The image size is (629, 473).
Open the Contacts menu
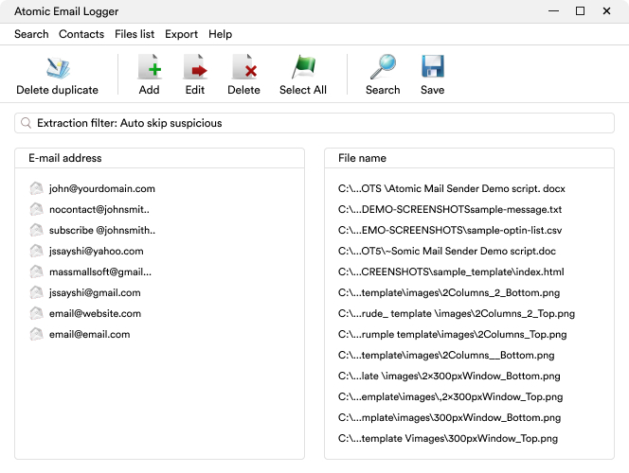(81, 34)
